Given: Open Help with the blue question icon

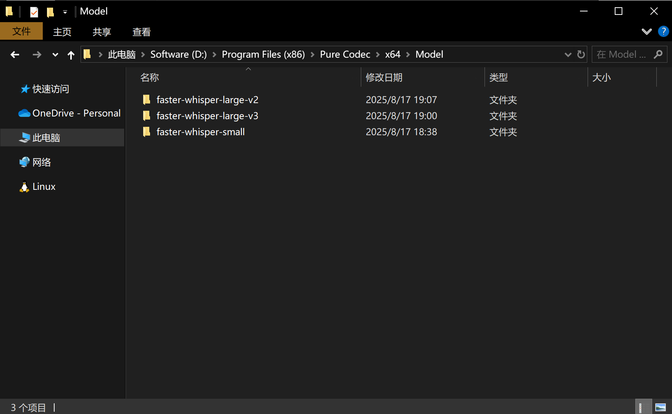Looking at the screenshot, I should [x=664, y=31].
